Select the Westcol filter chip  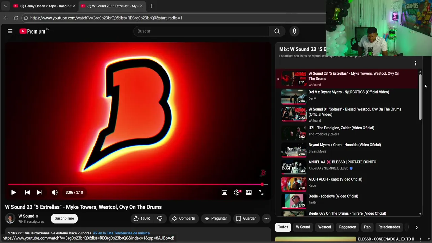pos(324,227)
